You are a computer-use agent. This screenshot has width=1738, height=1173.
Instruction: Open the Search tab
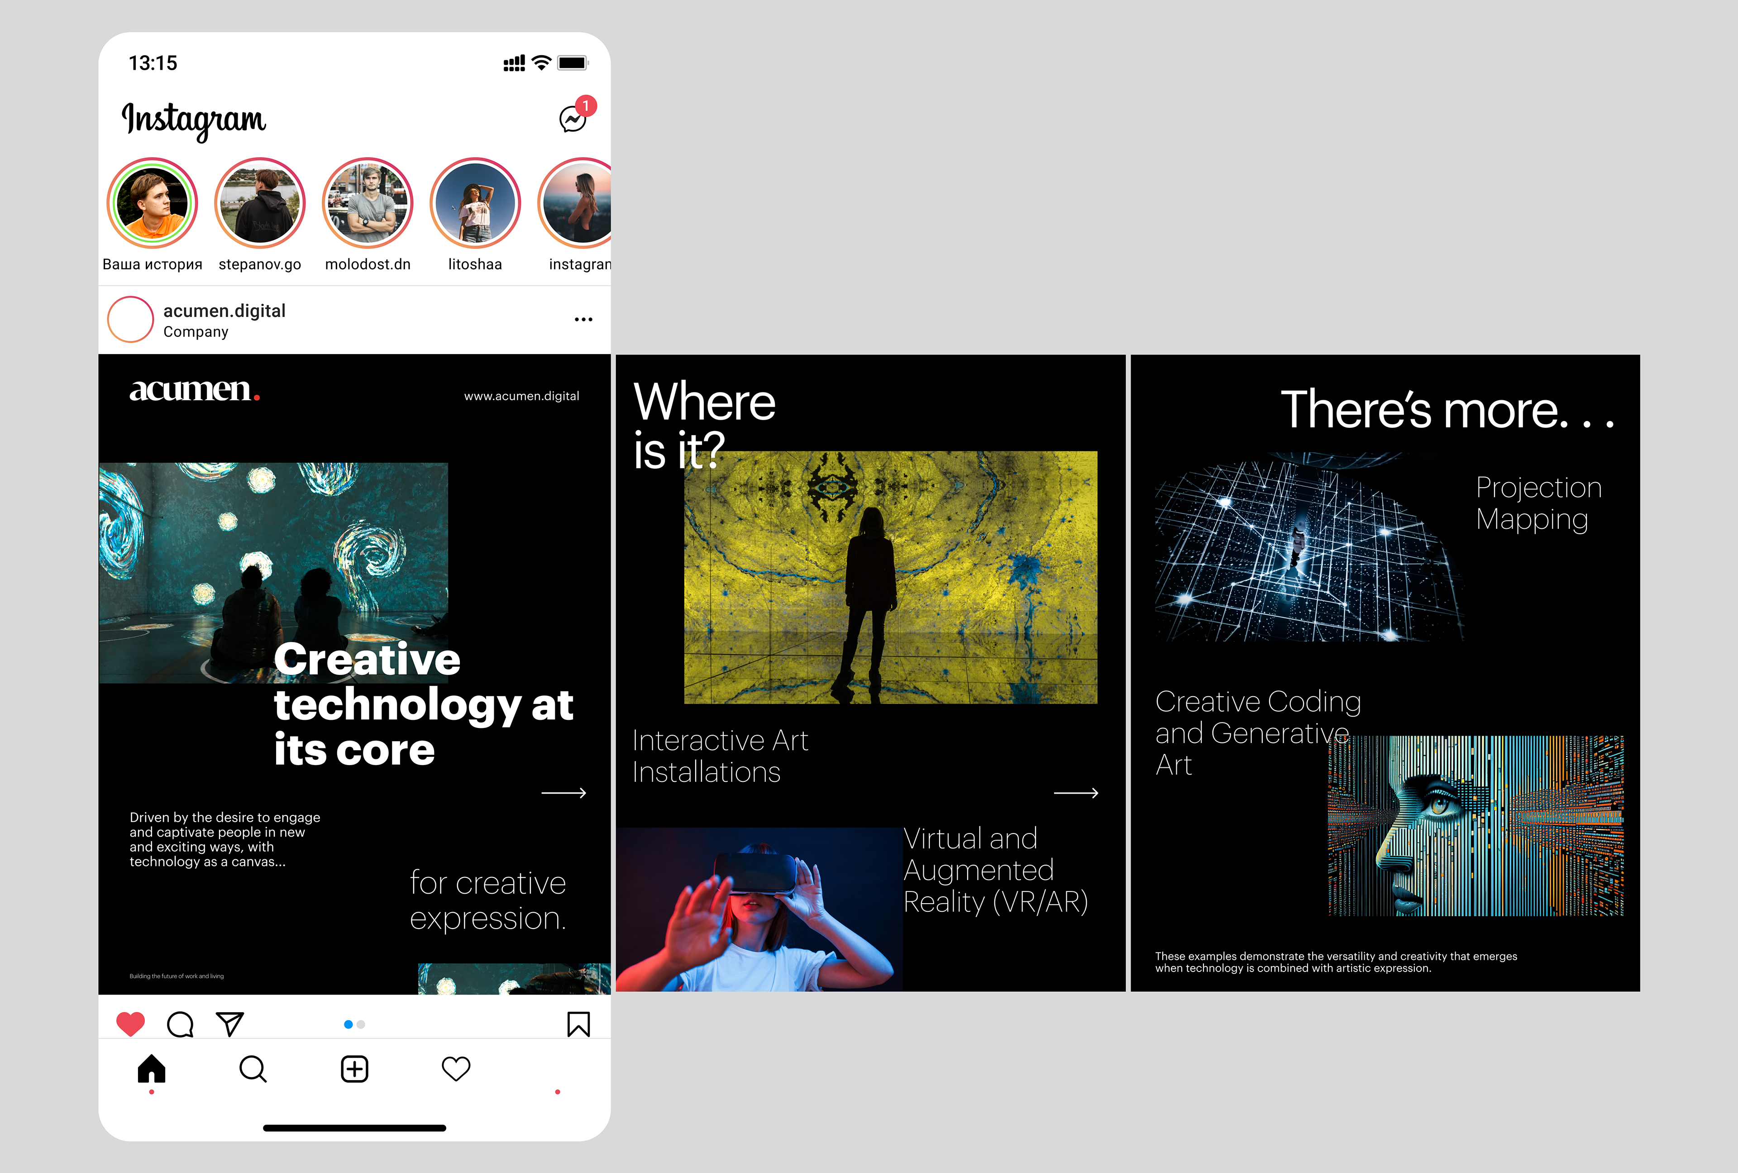[x=253, y=1069]
